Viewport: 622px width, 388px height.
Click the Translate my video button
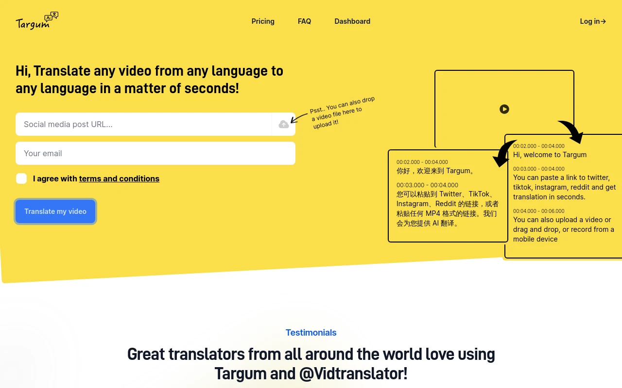(x=55, y=211)
